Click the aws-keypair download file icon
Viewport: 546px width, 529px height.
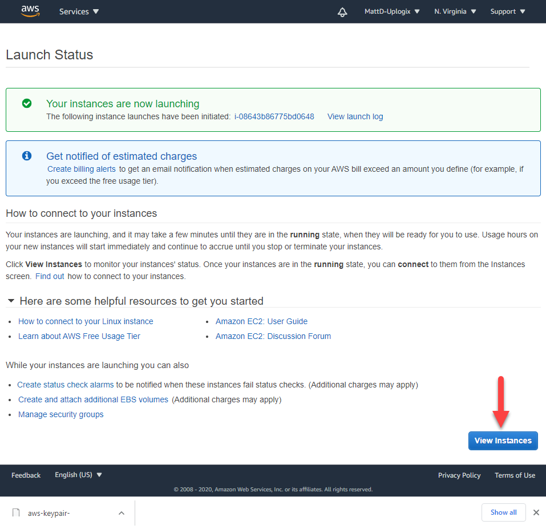tap(15, 512)
